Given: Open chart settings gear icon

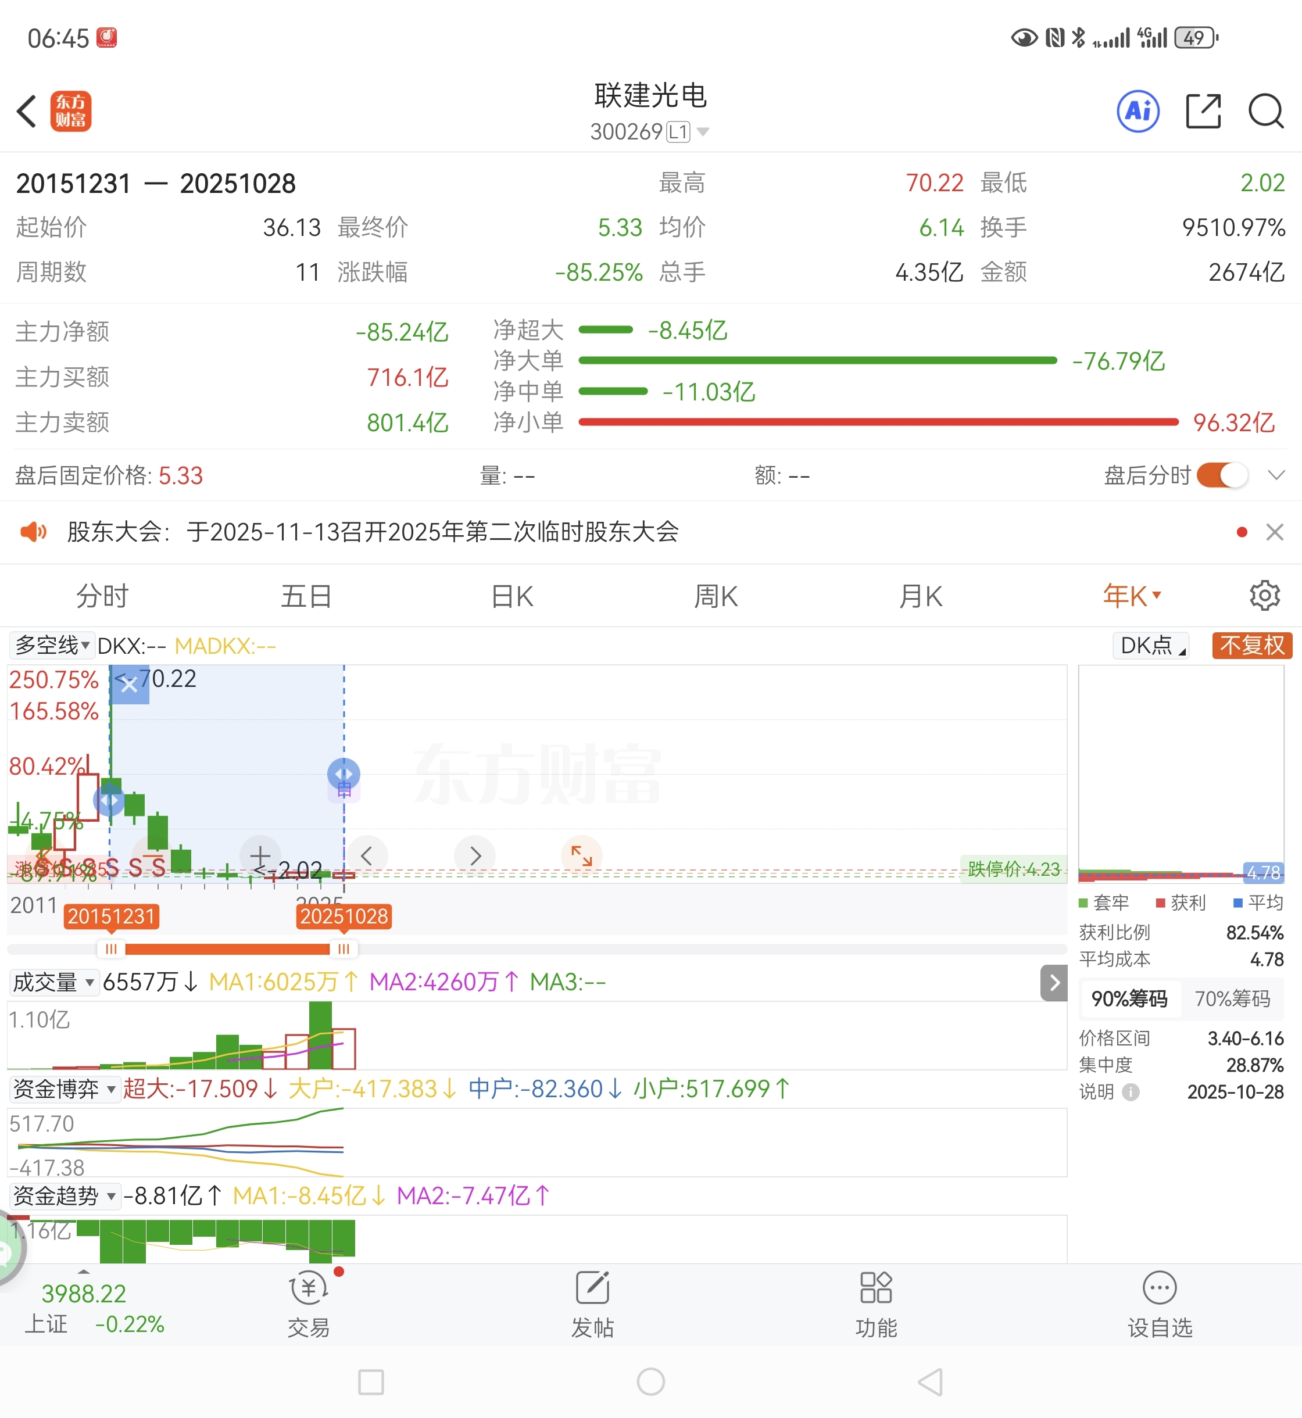Looking at the screenshot, I should pyautogui.click(x=1265, y=596).
